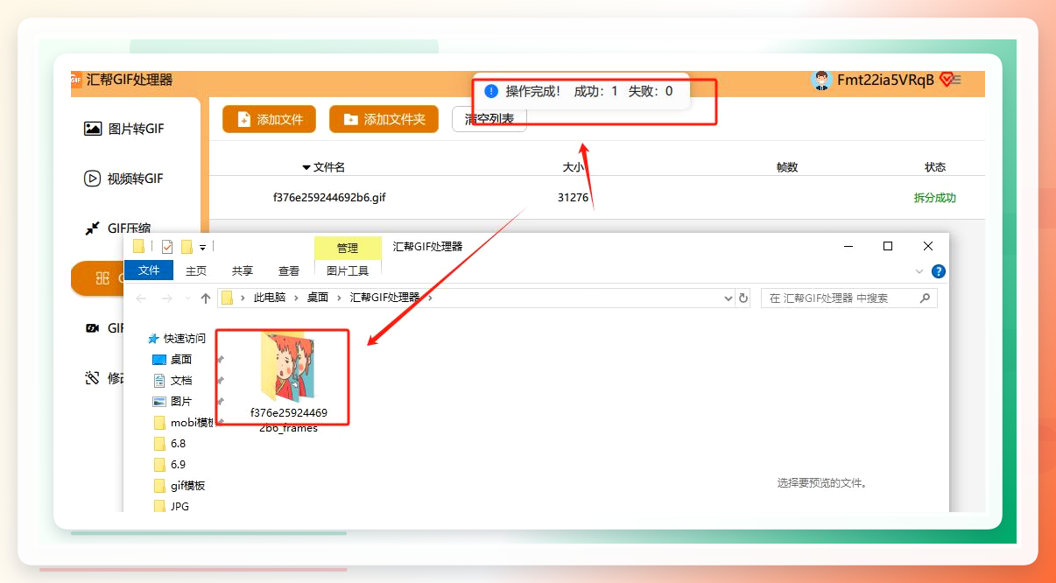Screen dimensions: 1056x583
Task: Click the pin icon beside 桌面
Action: [221, 359]
